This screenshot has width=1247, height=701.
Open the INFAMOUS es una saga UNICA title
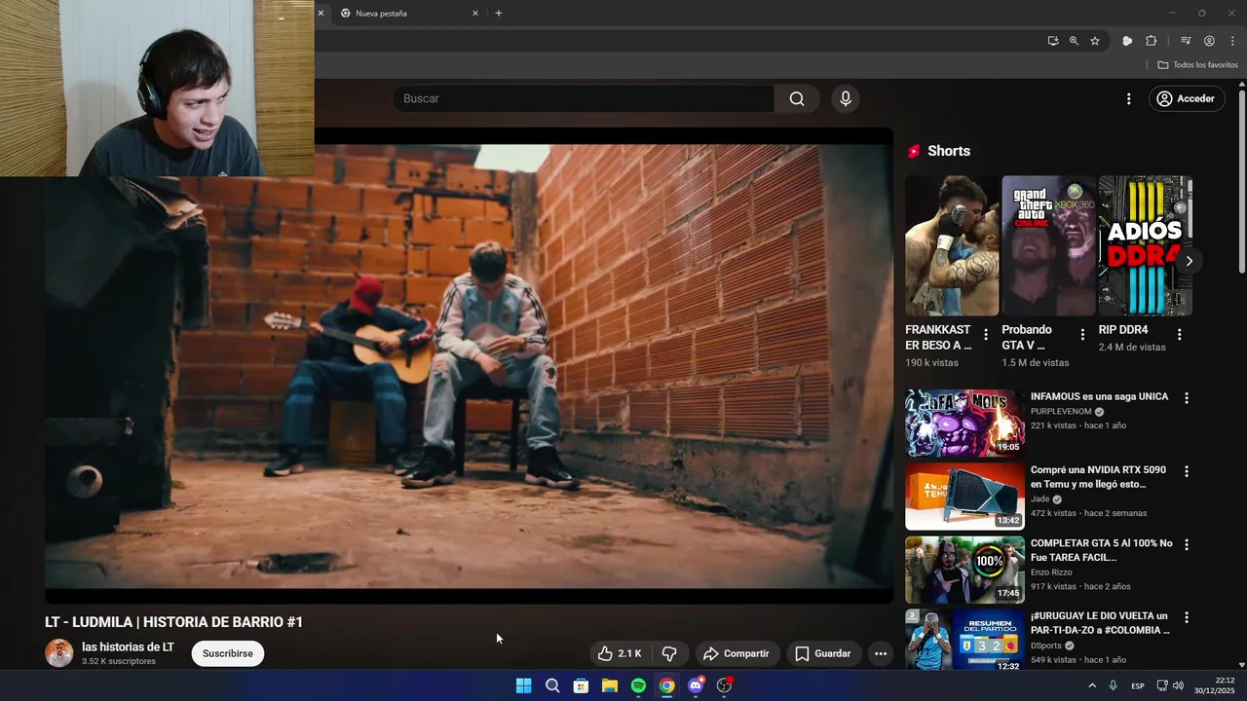tap(1099, 397)
